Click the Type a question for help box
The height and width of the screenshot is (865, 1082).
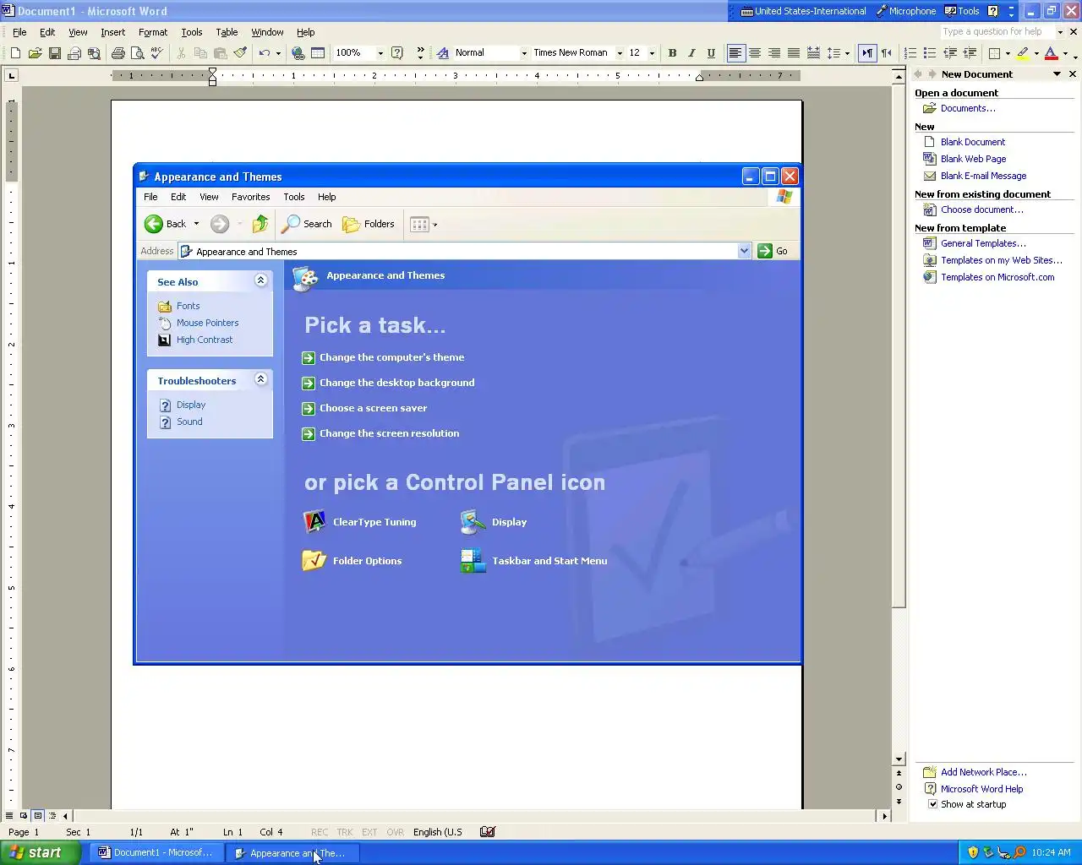pyautogui.click(x=997, y=32)
